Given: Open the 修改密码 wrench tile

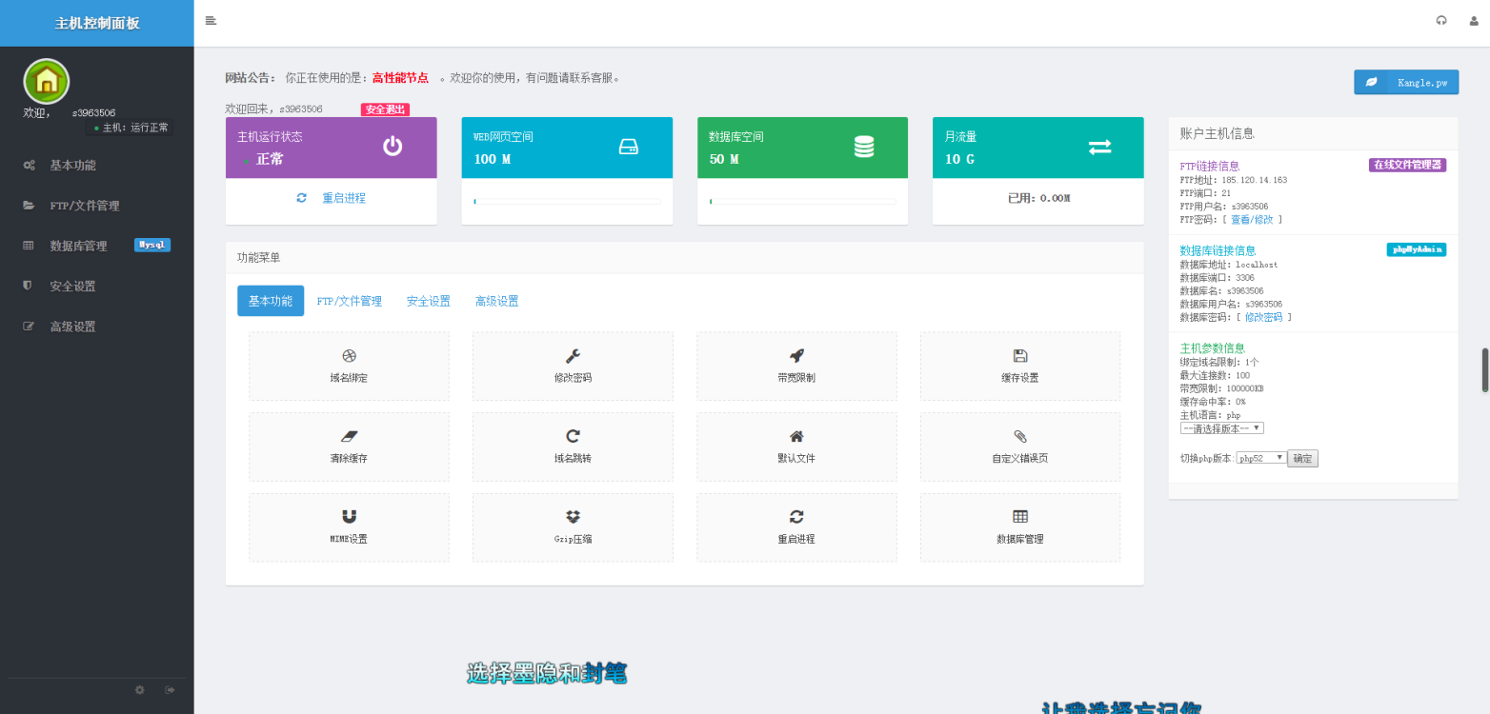Looking at the screenshot, I should pos(573,367).
